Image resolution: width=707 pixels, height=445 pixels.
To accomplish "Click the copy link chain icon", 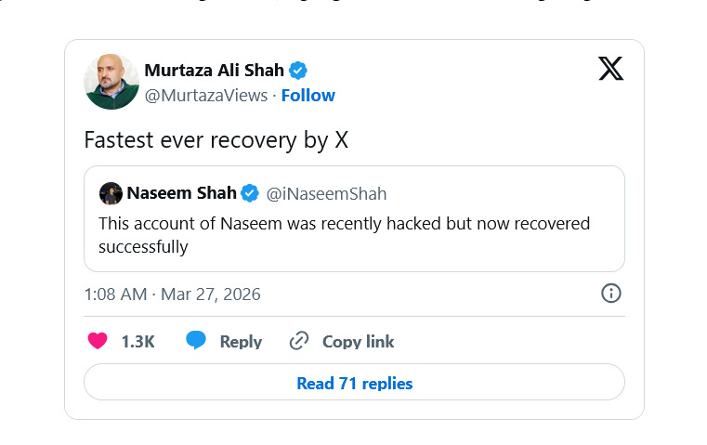I will [x=298, y=341].
